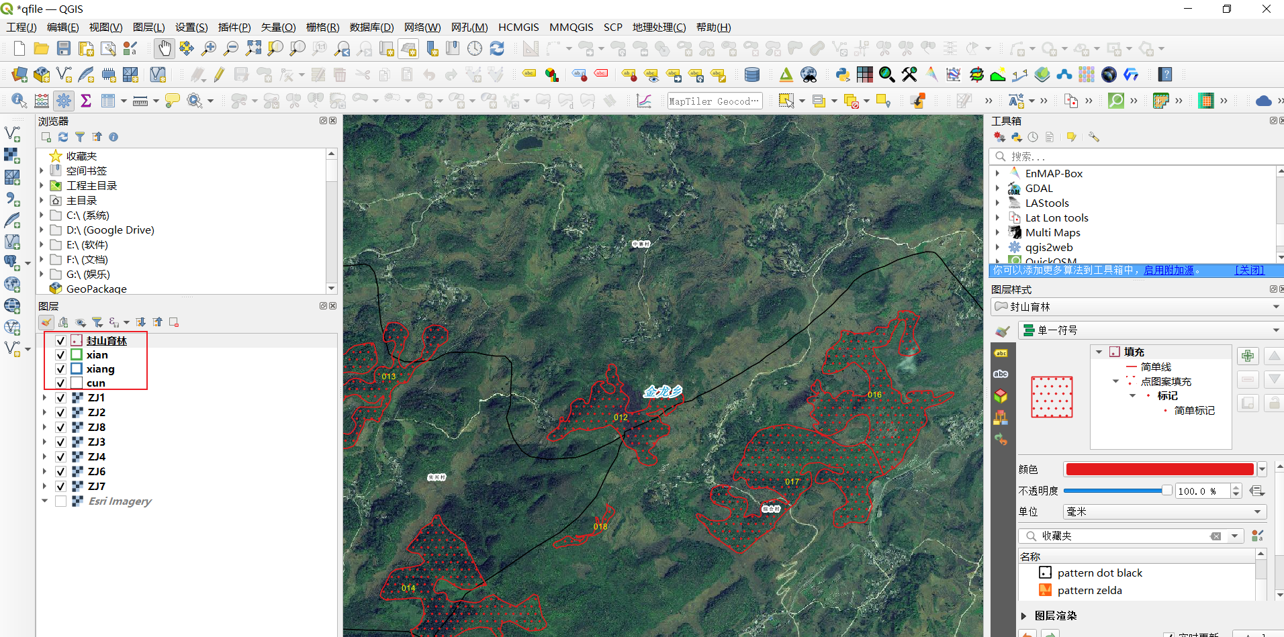Click the 启用附加源 link
This screenshot has height=637, width=1284.
tap(1168, 271)
